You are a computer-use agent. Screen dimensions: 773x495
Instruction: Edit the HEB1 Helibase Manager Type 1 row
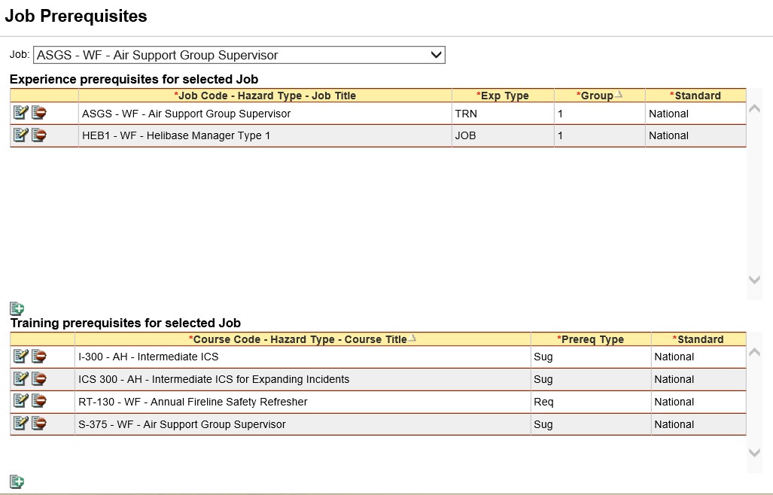coord(21,135)
